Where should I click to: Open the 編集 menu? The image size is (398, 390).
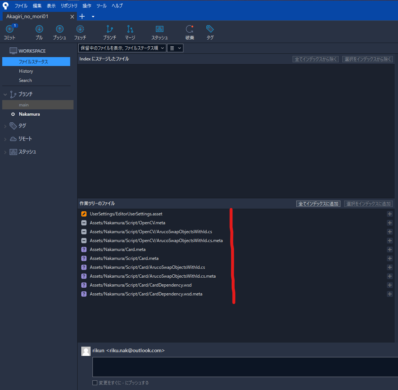[37, 6]
